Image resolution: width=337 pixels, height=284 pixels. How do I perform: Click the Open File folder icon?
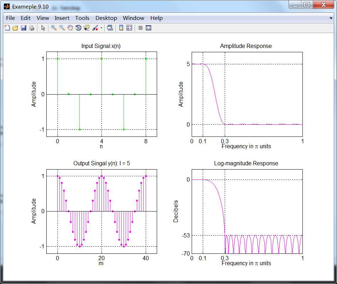(15, 28)
